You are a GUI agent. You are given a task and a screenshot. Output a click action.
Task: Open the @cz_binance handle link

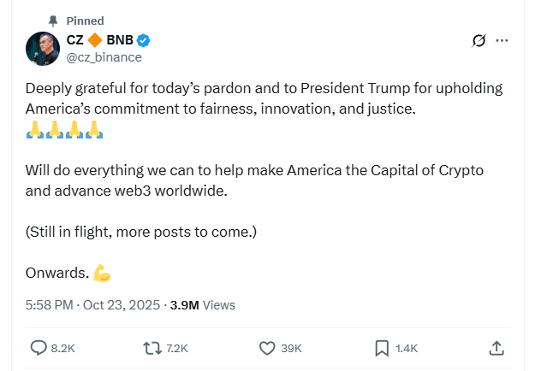(x=104, y=57)
